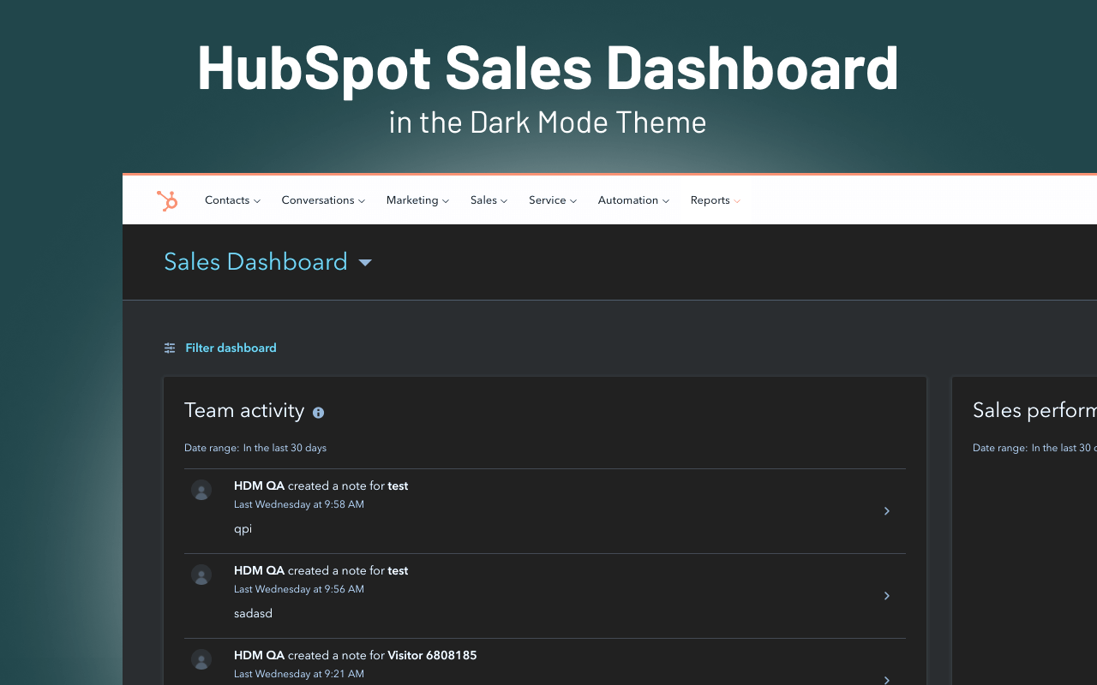Open the Sales Dashboard title dropdown

(x=365, y=263)
